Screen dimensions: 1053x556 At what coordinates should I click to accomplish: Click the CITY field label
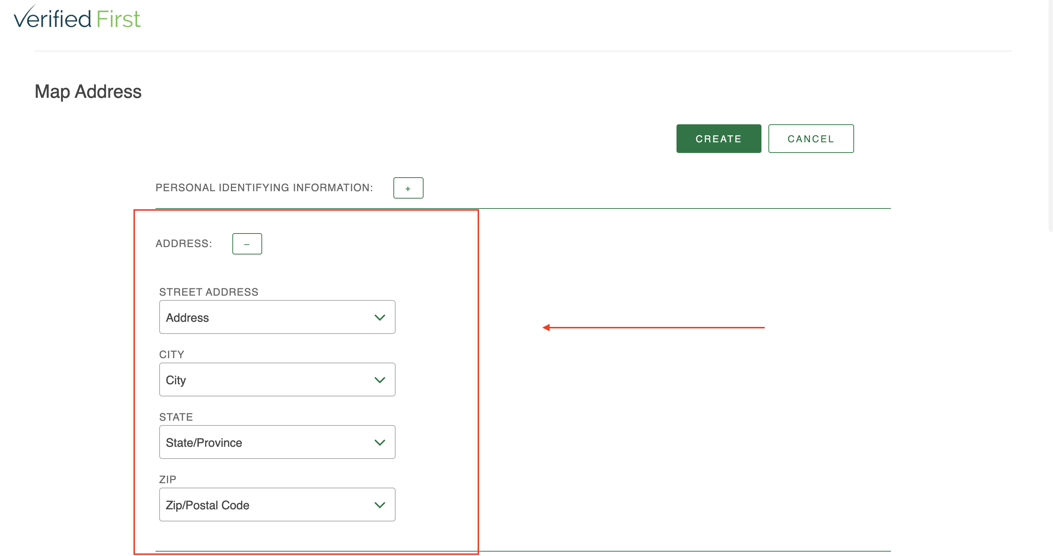(172, 354)
